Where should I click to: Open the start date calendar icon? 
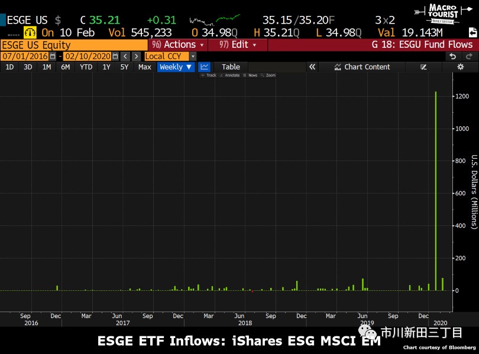point(53,56)
